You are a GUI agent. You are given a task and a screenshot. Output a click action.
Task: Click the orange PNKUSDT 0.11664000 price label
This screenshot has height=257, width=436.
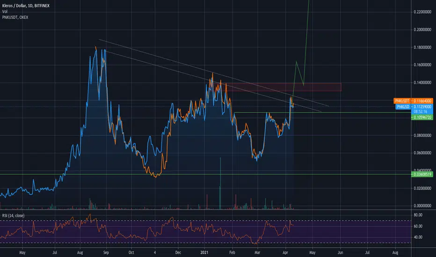click(x=413, y=101)
